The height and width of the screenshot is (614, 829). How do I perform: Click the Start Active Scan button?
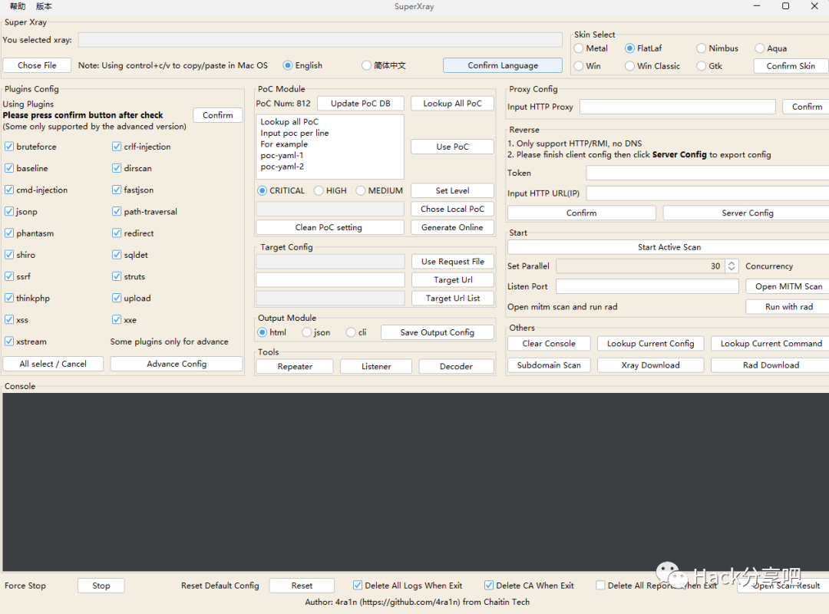tap(669, 247)
